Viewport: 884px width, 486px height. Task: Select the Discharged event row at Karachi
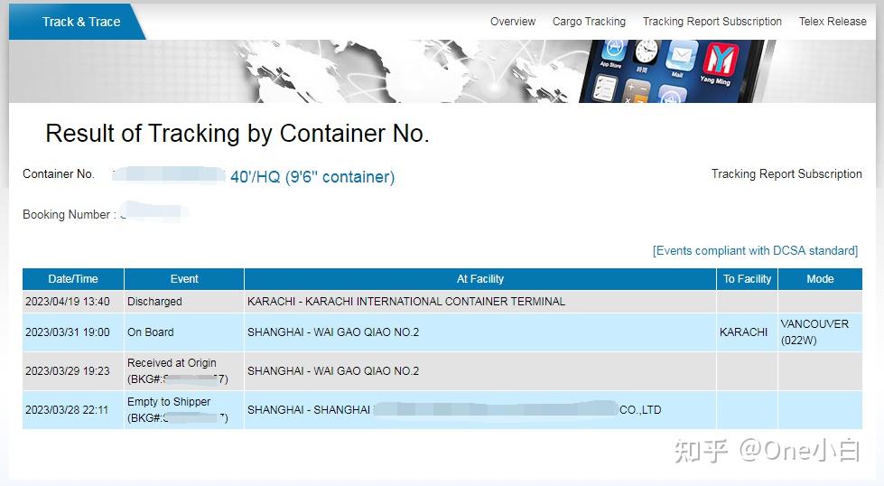tap(154, 302)
